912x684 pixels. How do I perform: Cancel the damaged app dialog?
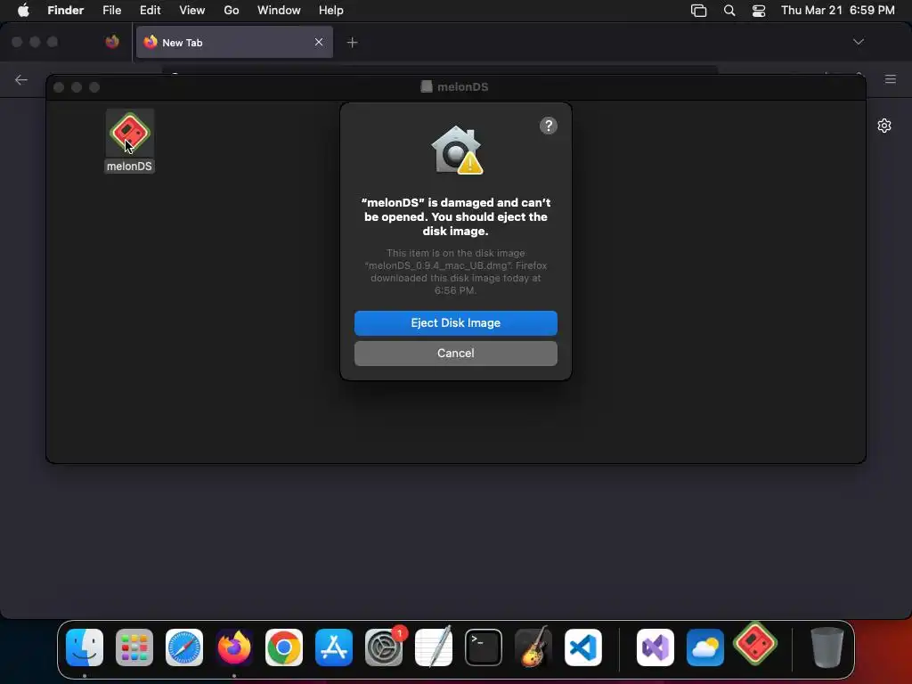coord(455,353)
